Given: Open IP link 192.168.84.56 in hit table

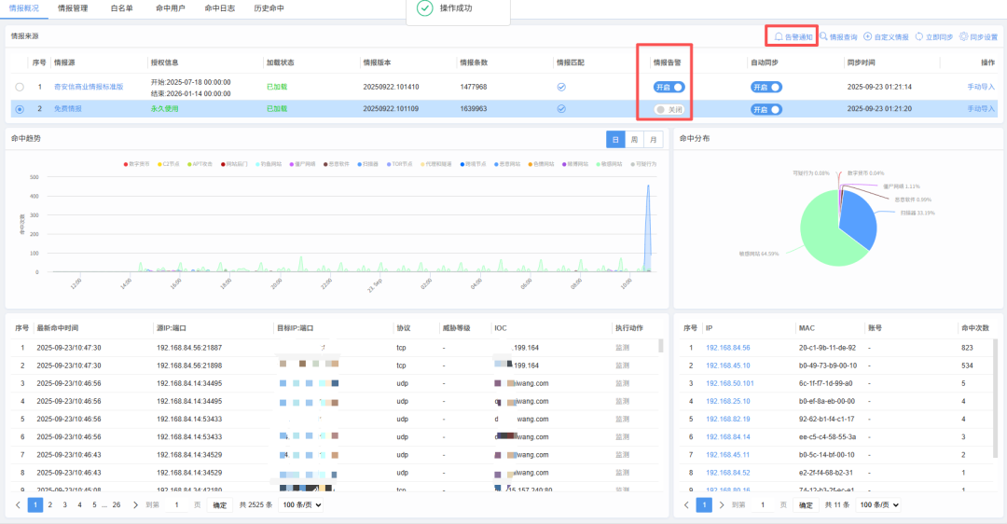Looking at the screenshot, I should point(727,348).
